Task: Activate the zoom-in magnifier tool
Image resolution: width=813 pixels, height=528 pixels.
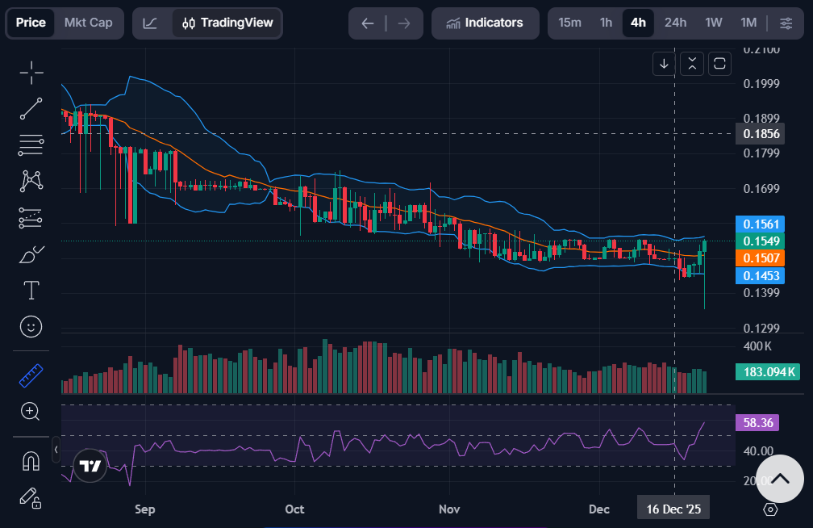Action: click(31, 412)
